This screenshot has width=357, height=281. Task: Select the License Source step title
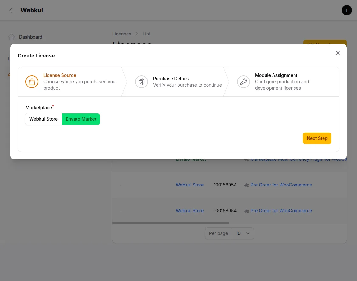(x=60, y=75)
